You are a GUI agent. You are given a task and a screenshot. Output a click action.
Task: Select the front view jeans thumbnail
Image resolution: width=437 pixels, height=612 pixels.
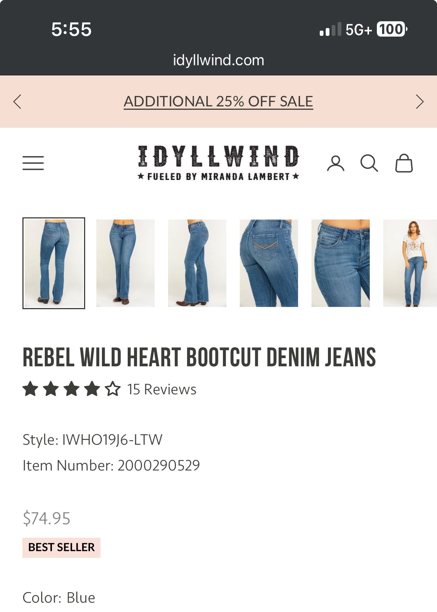(x=125, y=263)
